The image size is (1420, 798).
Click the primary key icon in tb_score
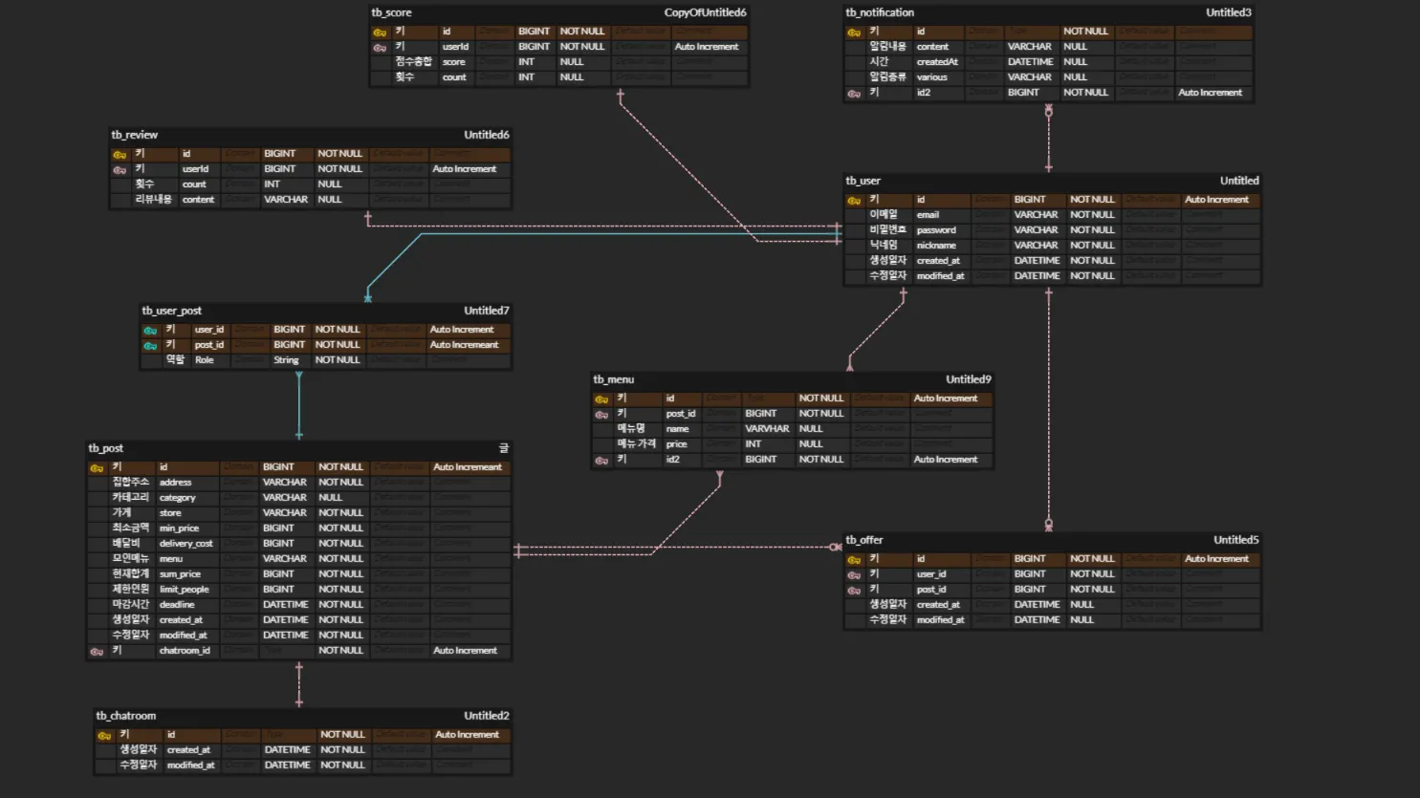380,32
